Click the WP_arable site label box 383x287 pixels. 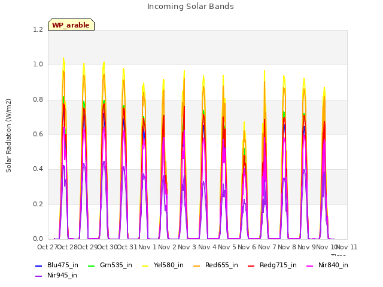coord(71,25)
